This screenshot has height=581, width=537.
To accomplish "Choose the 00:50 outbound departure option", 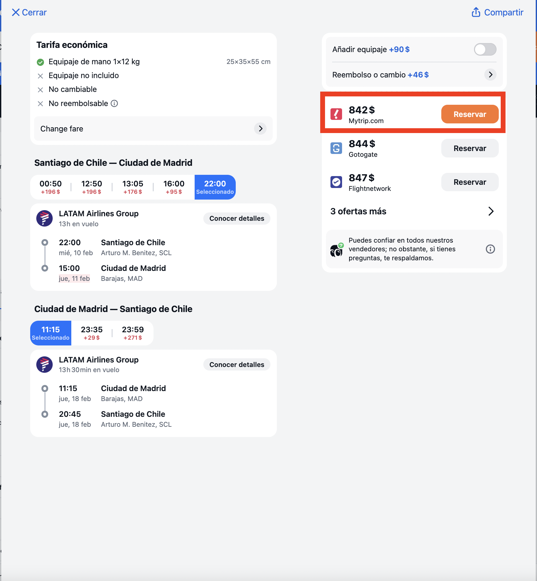I will pos(50,187).
